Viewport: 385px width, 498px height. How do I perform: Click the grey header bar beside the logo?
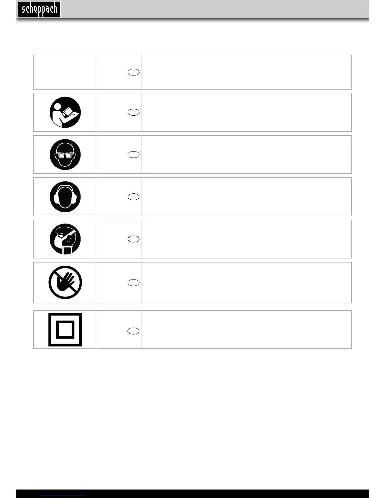tap(215, 9)
